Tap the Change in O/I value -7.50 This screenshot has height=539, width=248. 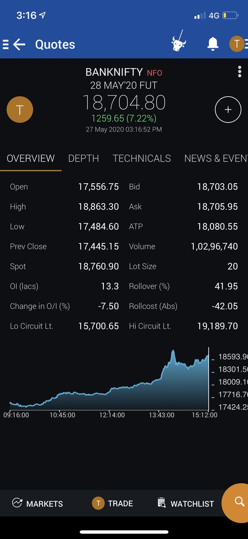click(108, 306)
